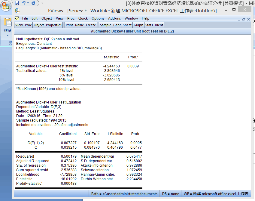
Task: Click the Office orb button
Action: coord(6,6)
